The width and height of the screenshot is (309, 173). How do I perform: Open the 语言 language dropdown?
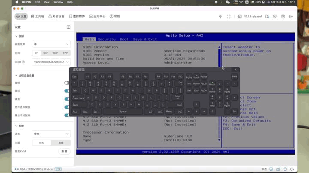(51, 134)
